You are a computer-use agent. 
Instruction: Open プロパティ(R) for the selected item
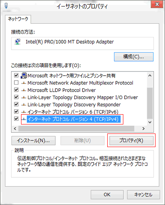click(x=131, y=141)
